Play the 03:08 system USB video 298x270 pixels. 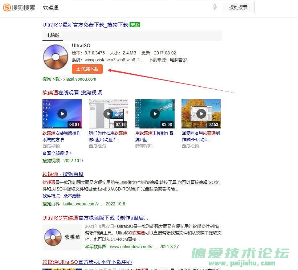pos(155,114)
